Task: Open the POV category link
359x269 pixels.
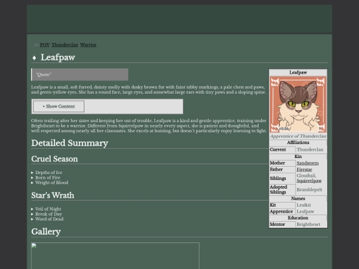Action: 45,45
